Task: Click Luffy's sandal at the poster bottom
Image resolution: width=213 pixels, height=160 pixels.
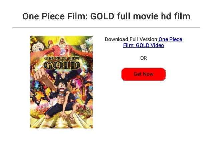Action: [x=72, y=119]
